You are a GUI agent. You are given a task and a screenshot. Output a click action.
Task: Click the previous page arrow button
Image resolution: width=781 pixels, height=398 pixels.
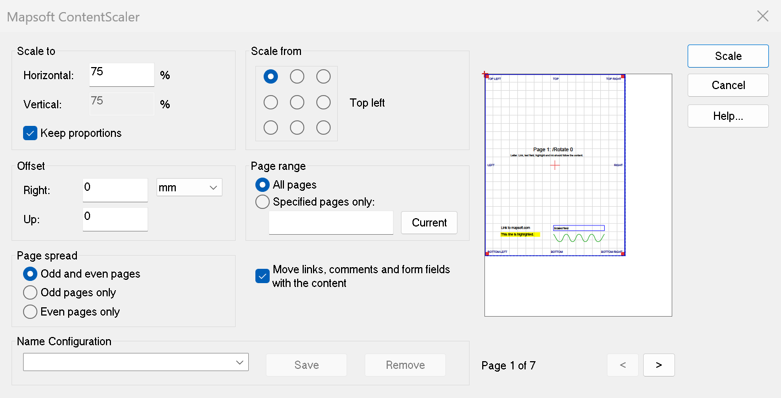click(623, 365)
